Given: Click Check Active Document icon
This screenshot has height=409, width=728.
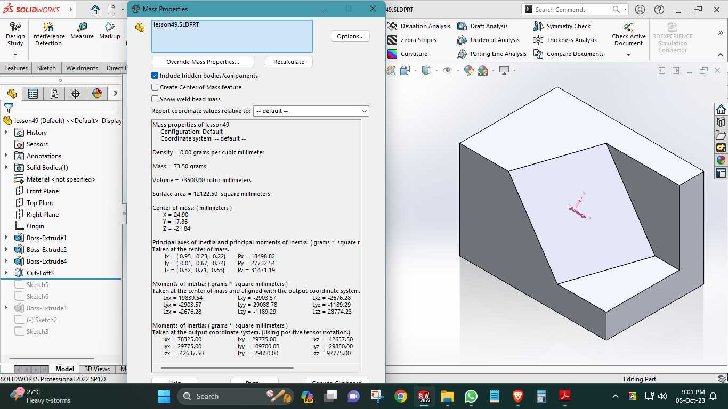Looking at the screenshot, I should (628, 27).
